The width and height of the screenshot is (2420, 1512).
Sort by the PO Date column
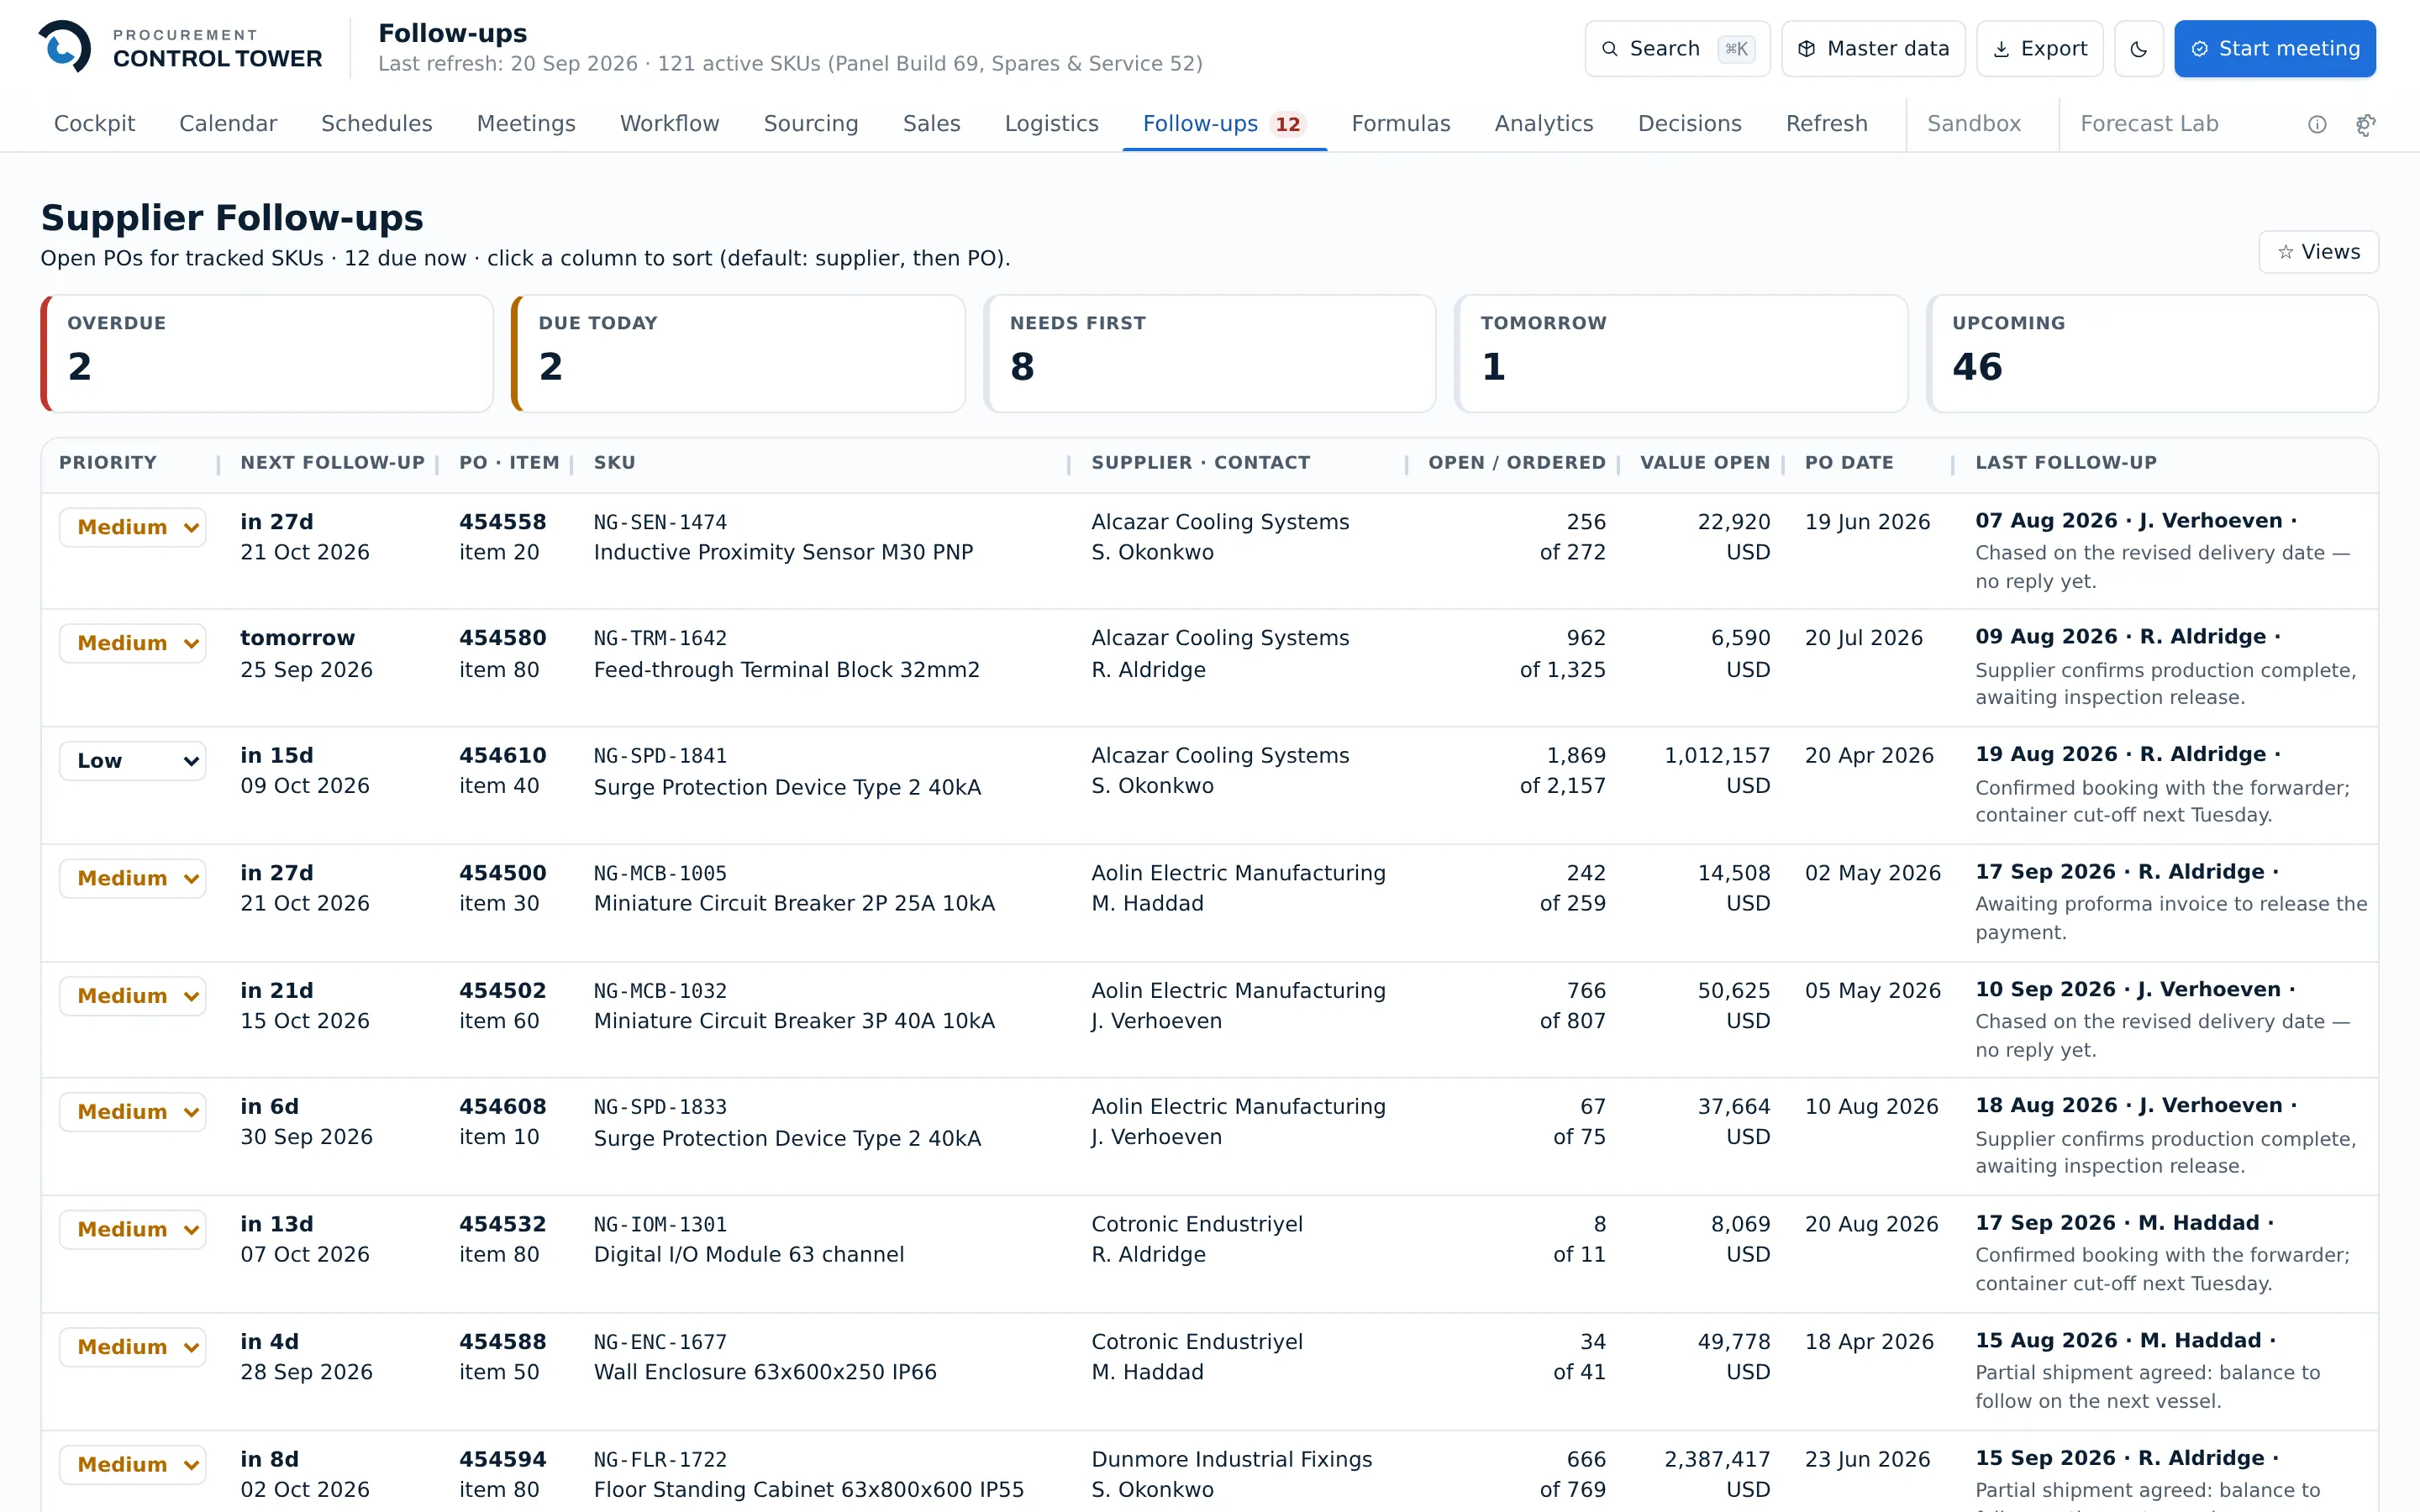click(1849, 463)
